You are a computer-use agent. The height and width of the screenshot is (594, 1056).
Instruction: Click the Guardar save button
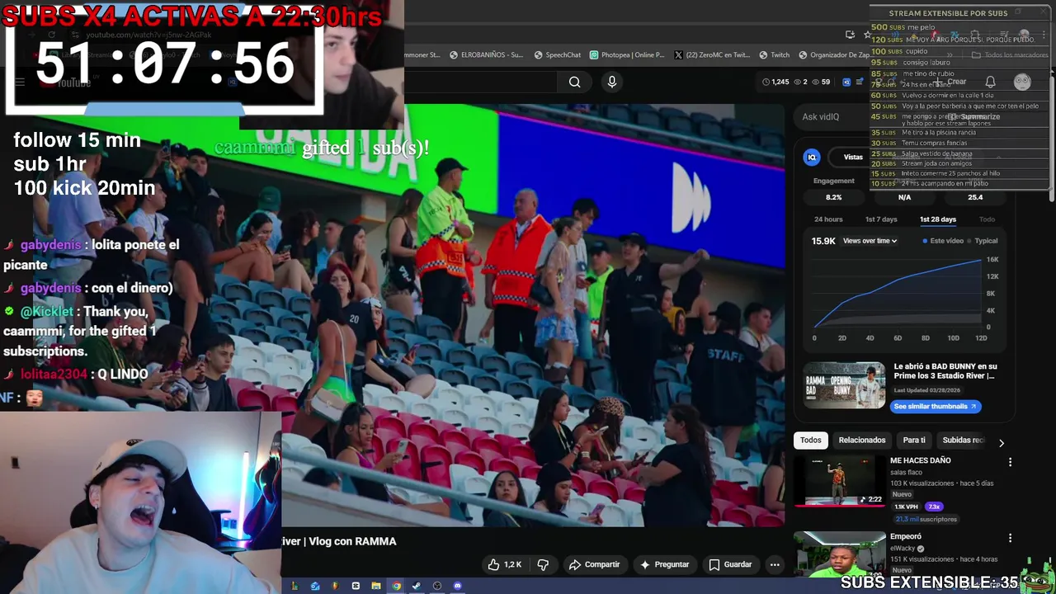[x=730, y=564]
